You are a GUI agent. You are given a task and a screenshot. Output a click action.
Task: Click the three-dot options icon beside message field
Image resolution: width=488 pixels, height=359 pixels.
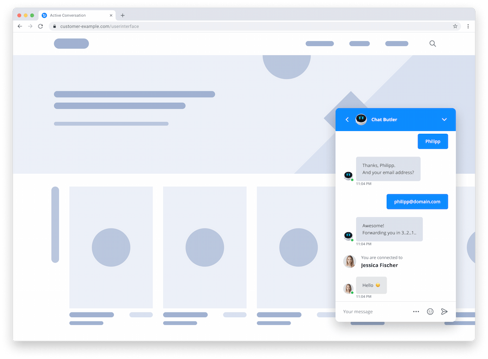[x=416, y=311]
